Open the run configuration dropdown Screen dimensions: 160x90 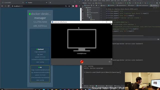[120, 3]
